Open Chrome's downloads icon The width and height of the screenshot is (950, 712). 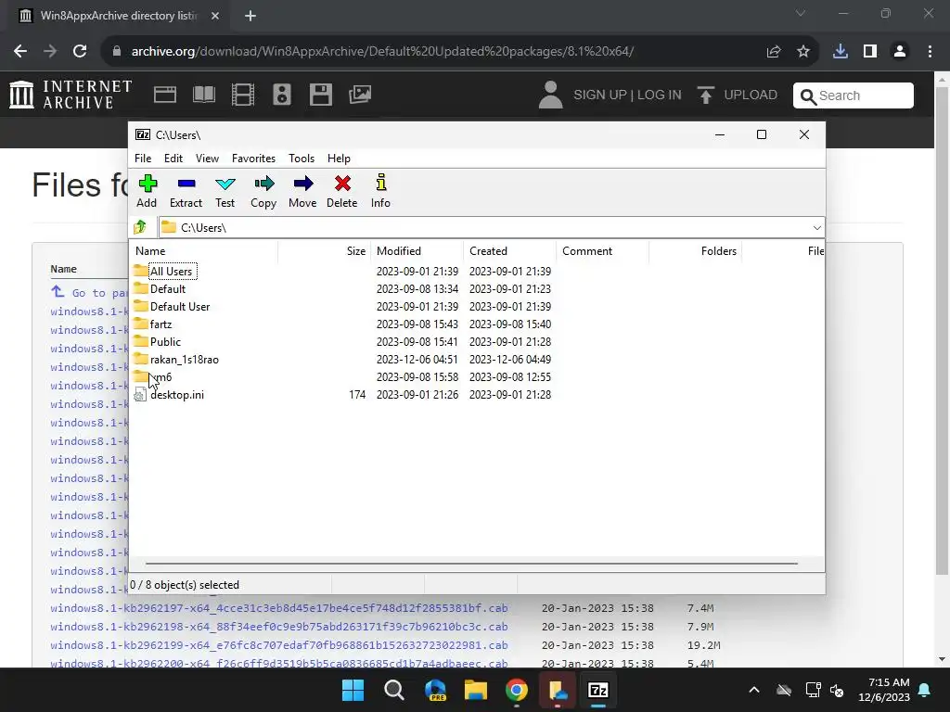coord(841,52)
